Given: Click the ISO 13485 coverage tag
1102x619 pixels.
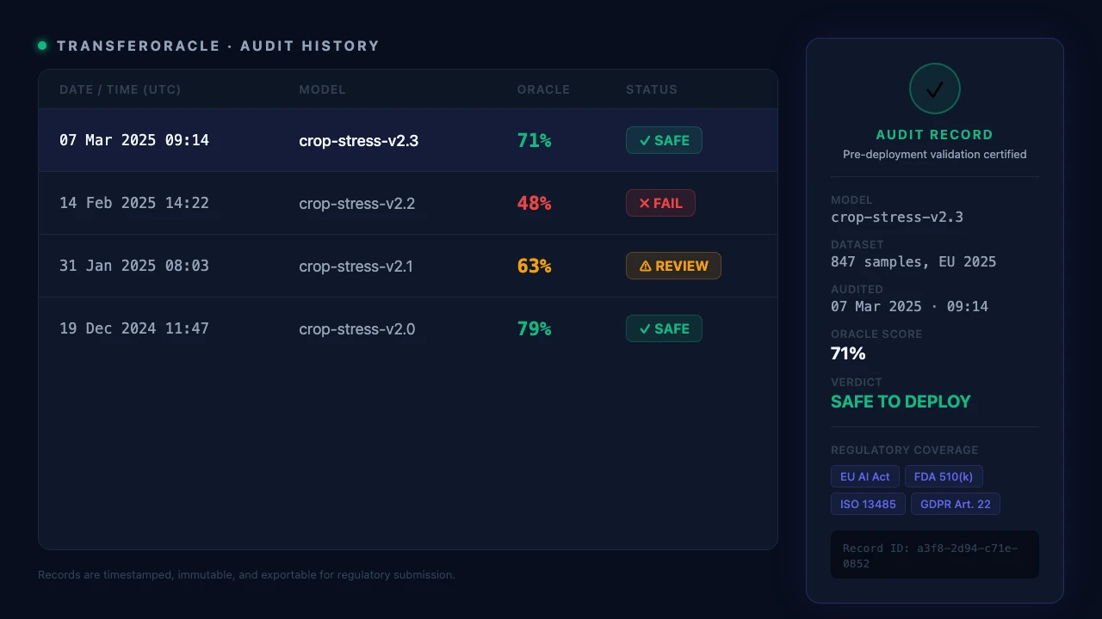Looking at the screenshot, I should [x=868, y=504].
